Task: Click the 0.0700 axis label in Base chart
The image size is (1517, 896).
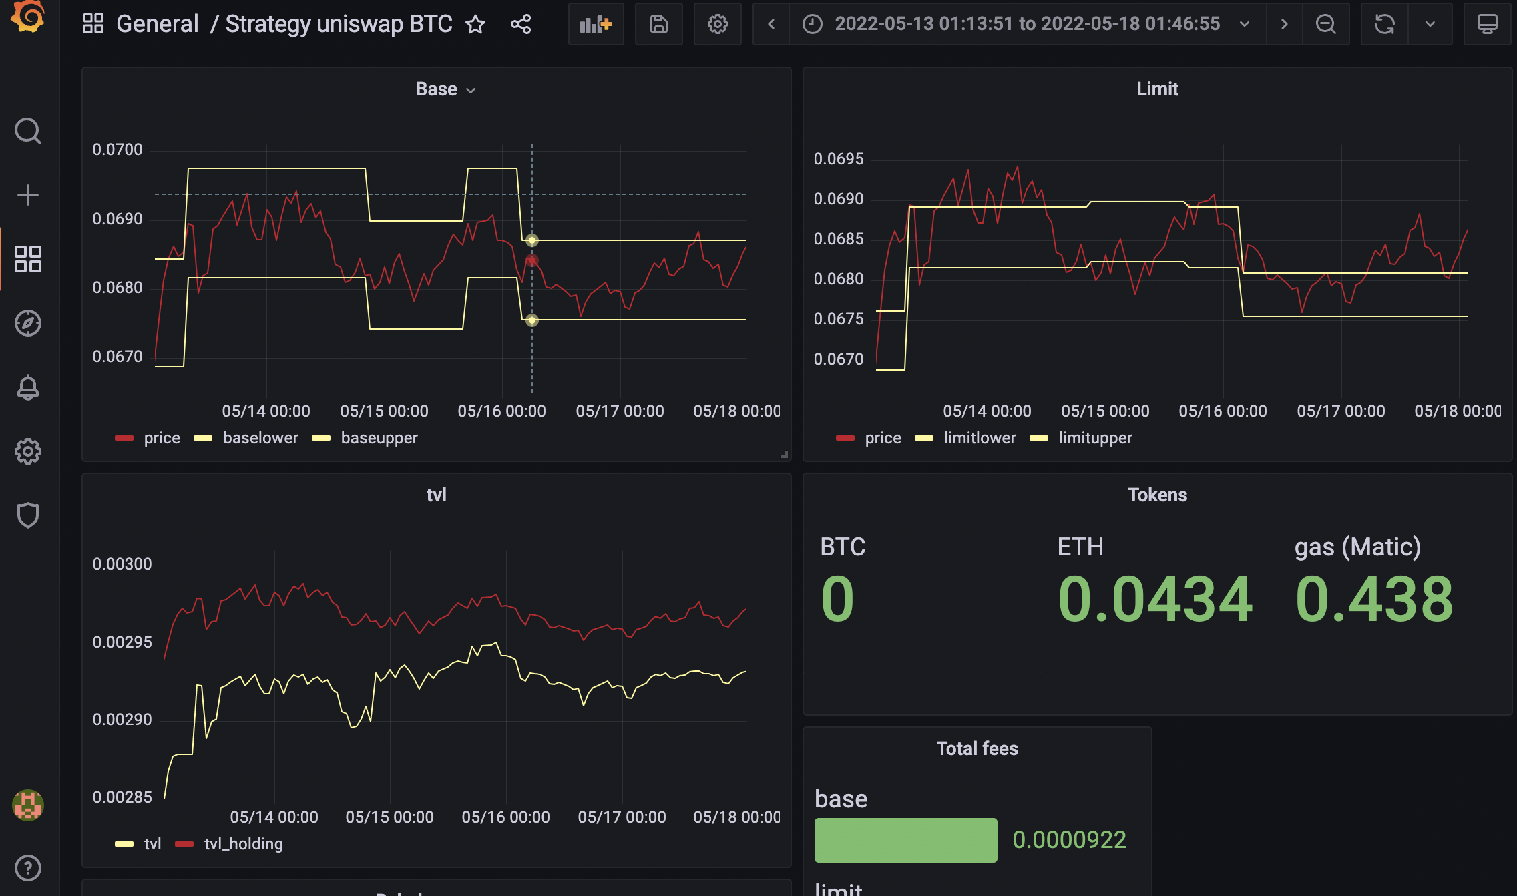Action: coord(118,150)
